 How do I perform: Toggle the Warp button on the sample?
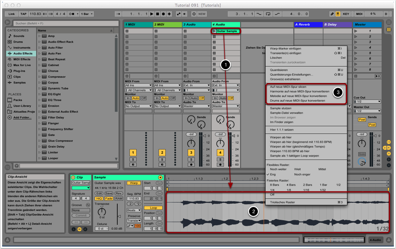[x=134, y=183]
